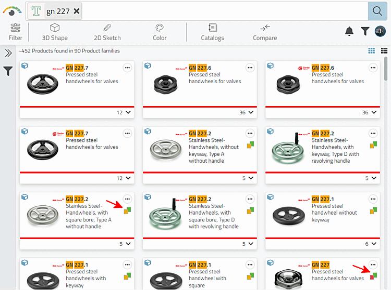Open more options on GN 227.2 without keyway card
This screenshot has width=391, height=290.
tap(250, 134)
